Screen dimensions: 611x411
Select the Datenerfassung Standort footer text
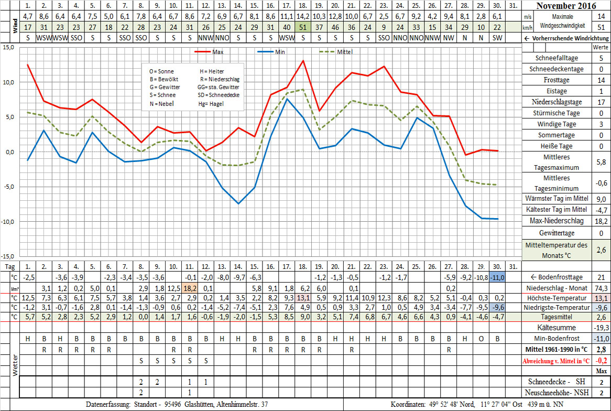pyautogui.click(x=178, y=405)
